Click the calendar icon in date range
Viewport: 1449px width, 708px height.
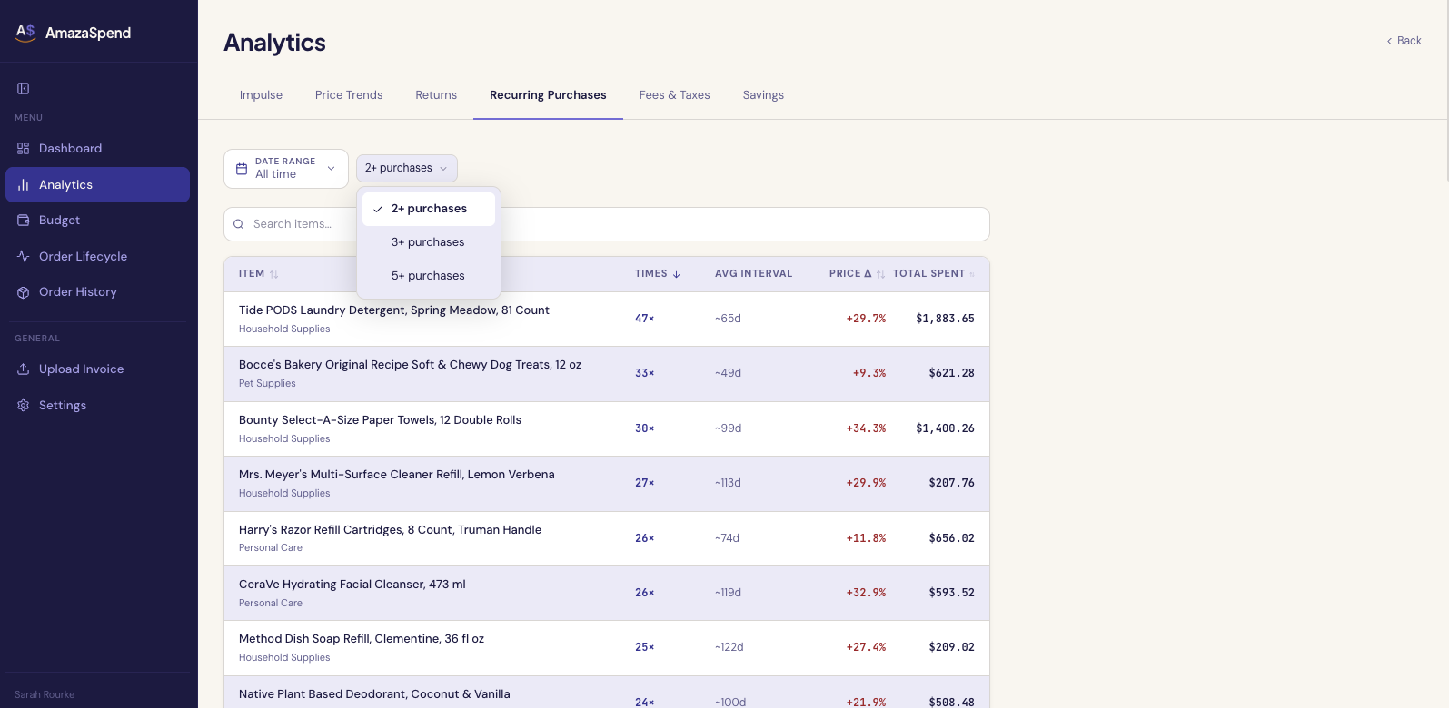pos(242,169)
